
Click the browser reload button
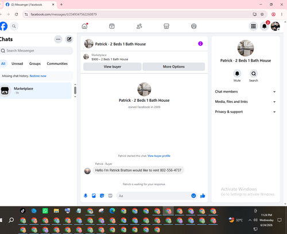coord(17,14)
